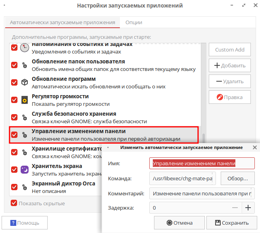Viewport: 260px width, 233px height.
Task: Open the Автоматически запускаемые приложения tab
Action: tap(62, 23)
